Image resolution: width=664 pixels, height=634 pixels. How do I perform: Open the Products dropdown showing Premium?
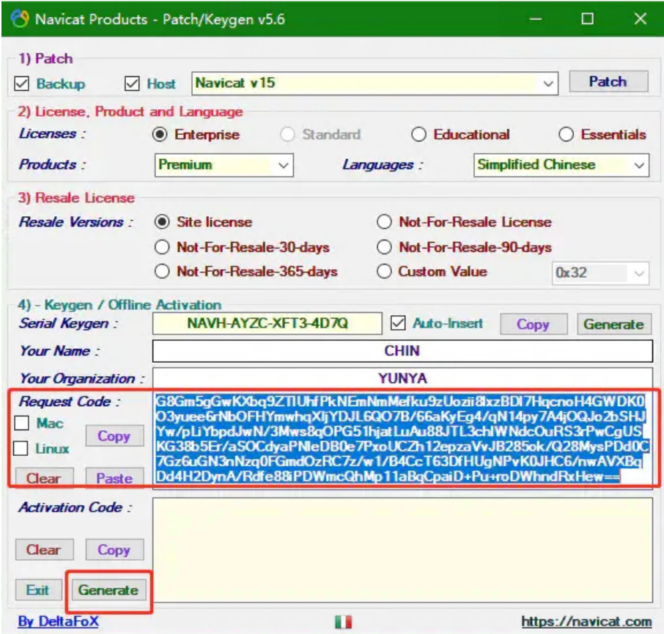tap(284, 165)
